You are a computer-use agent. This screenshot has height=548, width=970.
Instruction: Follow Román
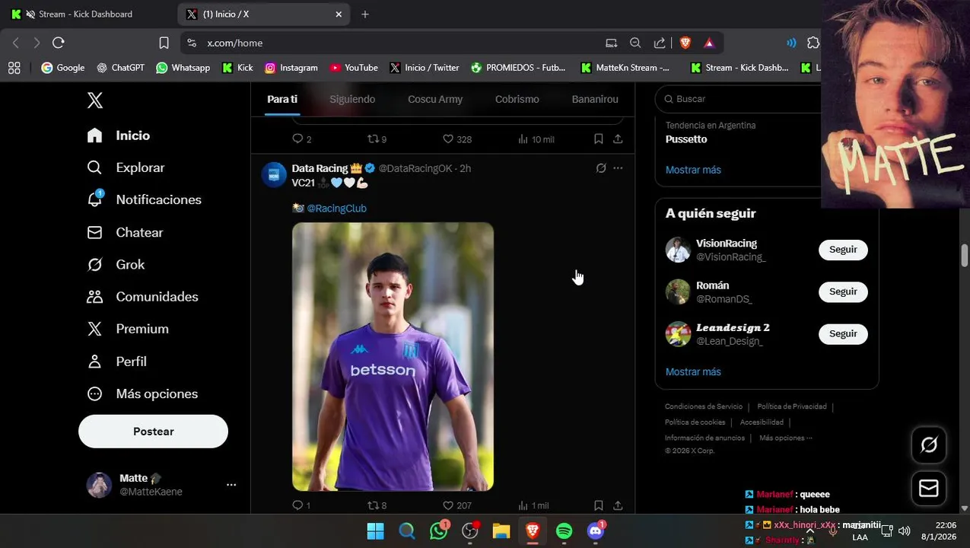tap(843, 292)
